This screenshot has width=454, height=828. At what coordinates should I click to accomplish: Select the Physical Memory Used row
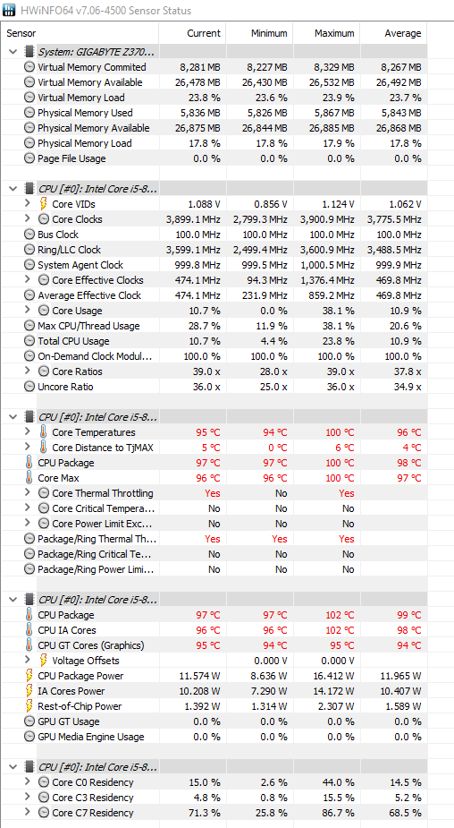(x=214, y=113)
